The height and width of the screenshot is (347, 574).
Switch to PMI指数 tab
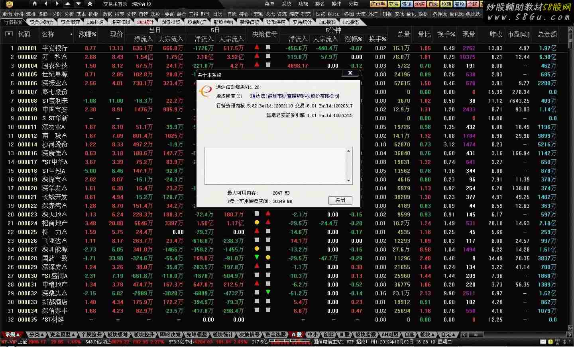327,22
